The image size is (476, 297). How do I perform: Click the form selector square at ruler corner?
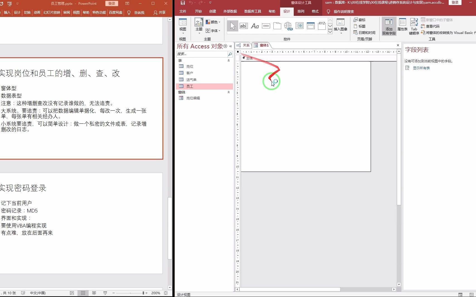(238, 52)
